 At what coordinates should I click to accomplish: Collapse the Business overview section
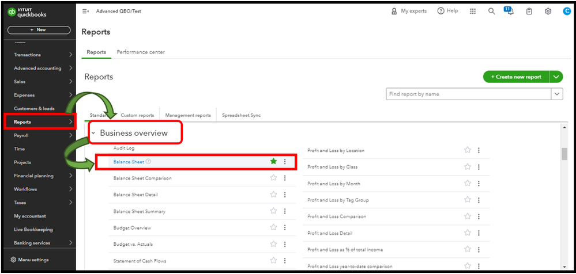pos(93,134)
